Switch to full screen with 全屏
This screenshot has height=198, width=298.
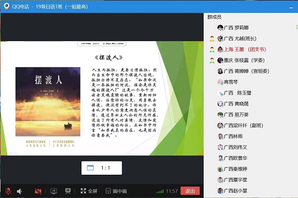[89, 191]
